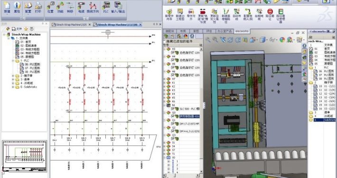This screenshot has height=178, width=337.
Task: Open the 打印 print tool
Action: [38, 7]
